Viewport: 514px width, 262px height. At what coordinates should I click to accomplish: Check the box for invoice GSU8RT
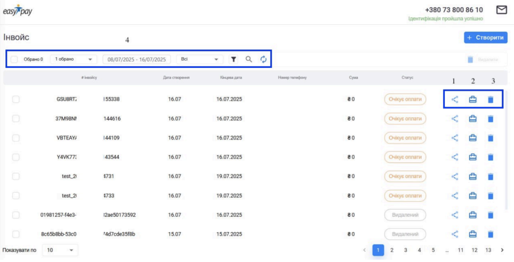pyautogui.click(x=16, y=99)
